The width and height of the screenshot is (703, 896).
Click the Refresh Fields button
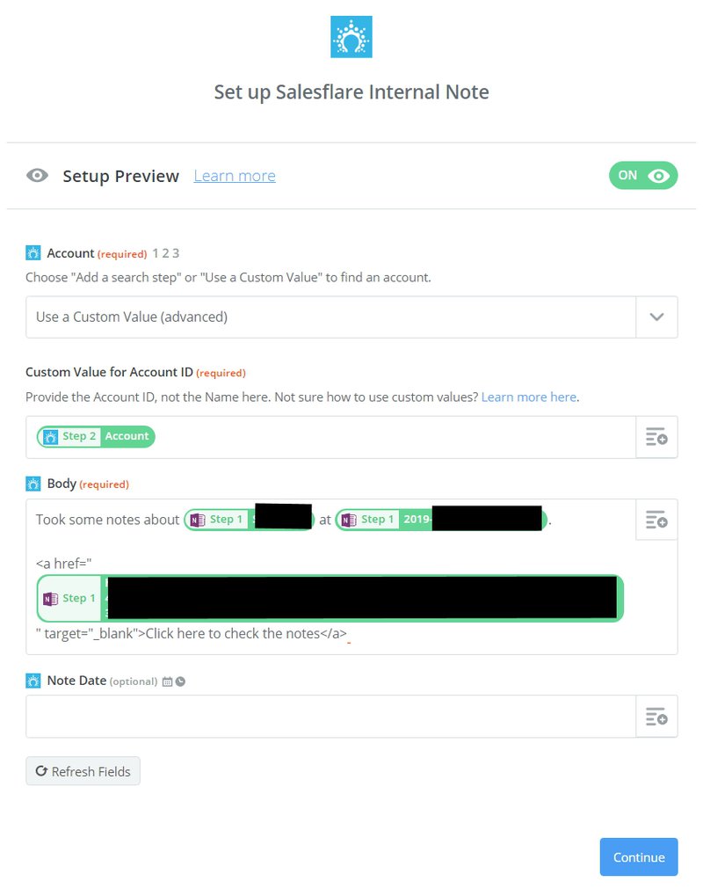[83, 771]
